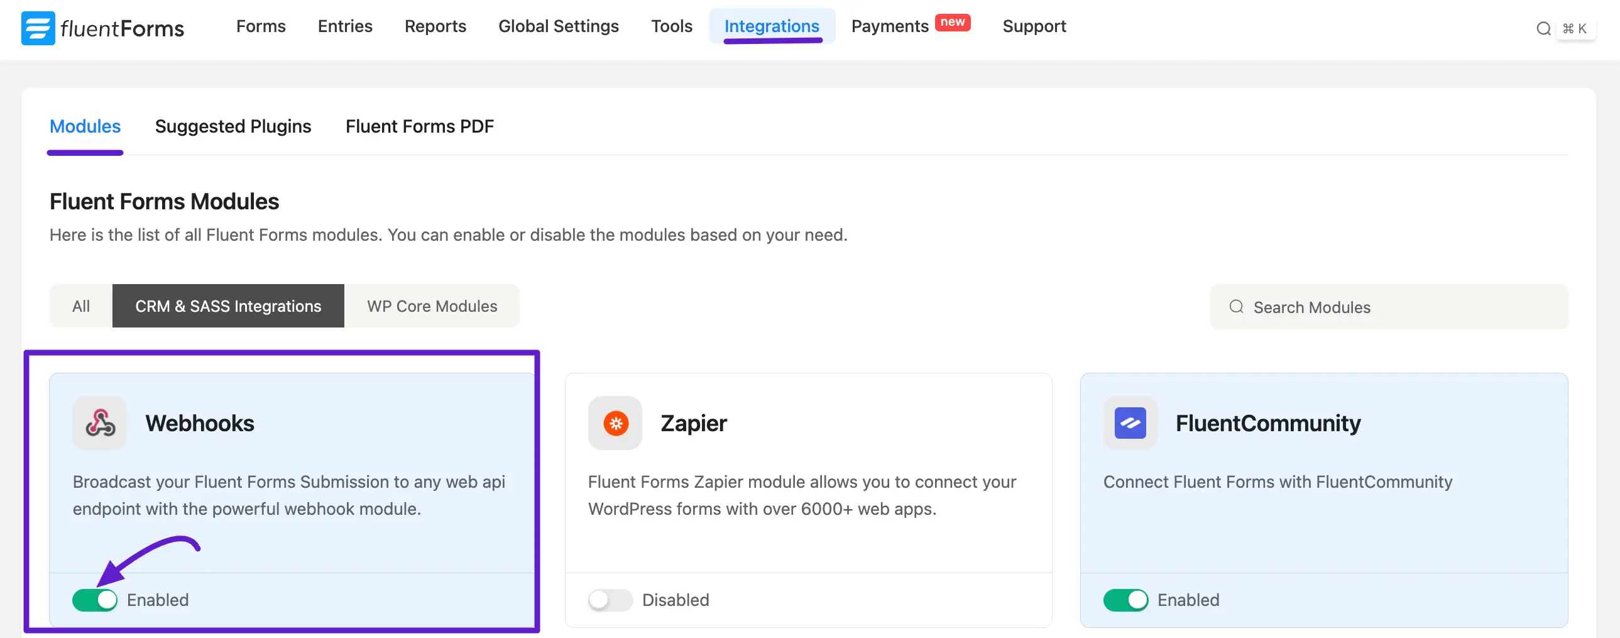
Task: Switch to Suggested Plugins tab
Action: tap(233, 126)
